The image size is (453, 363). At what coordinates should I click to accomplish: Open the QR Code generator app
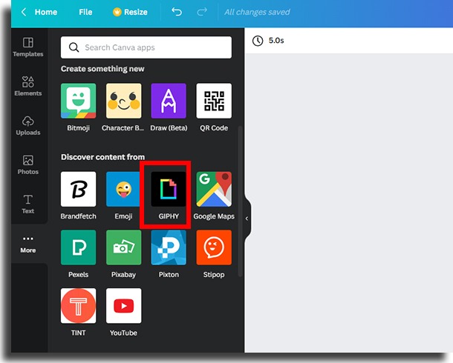click(x=214, y=101)
